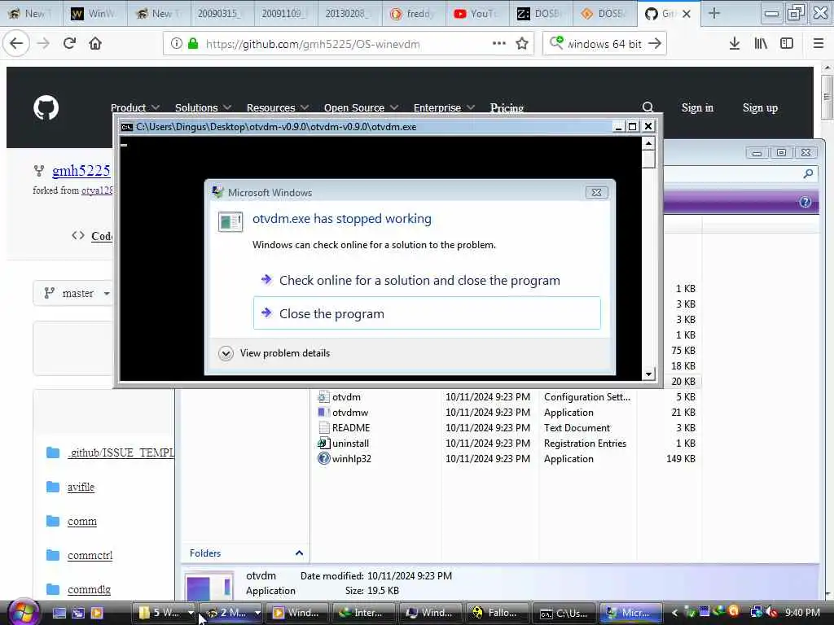This screenshot has height=625, width=834.
Task: Open the Fallo... taskbar button
Action: pyautogui.click(x=498, y=613)
